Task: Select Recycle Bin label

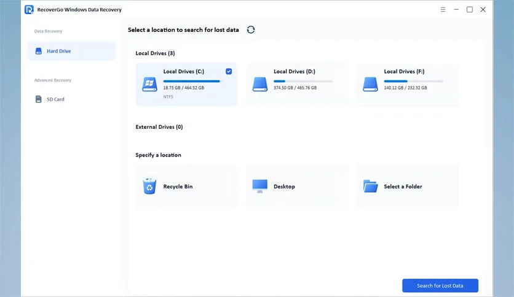Action: [178, 187]
